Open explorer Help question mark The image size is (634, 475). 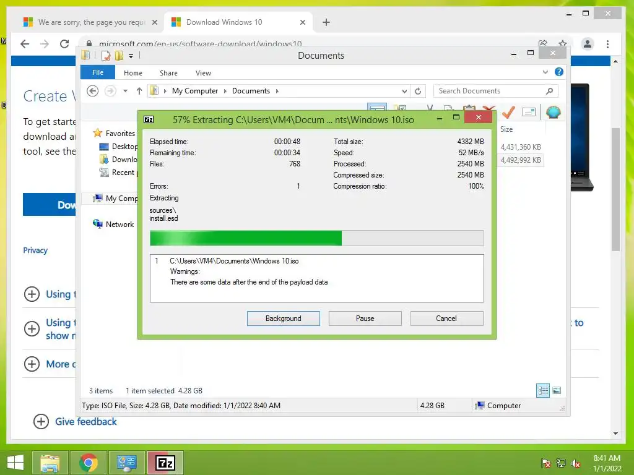point(559,72)
